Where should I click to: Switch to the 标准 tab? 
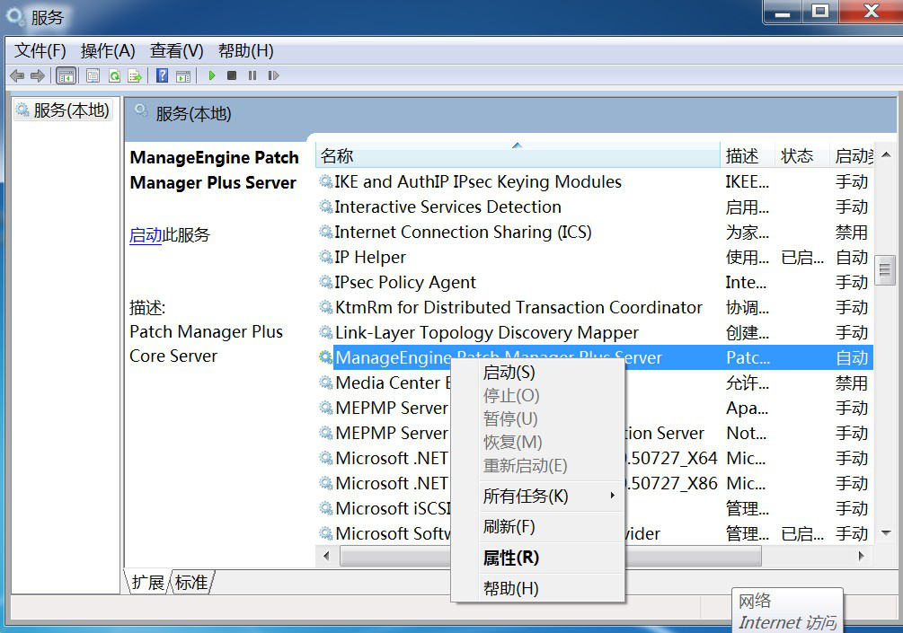191,583
